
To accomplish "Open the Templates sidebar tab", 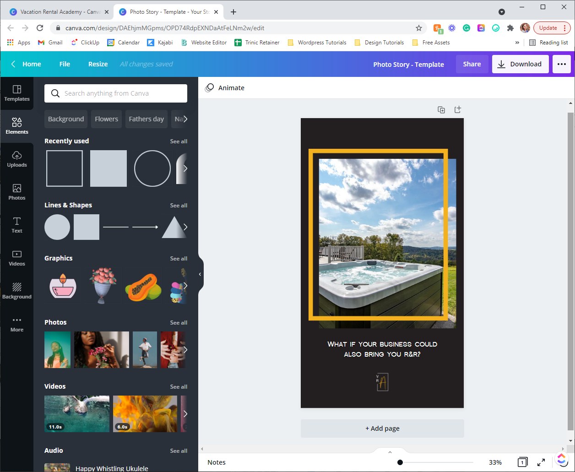I will point(17,93).
